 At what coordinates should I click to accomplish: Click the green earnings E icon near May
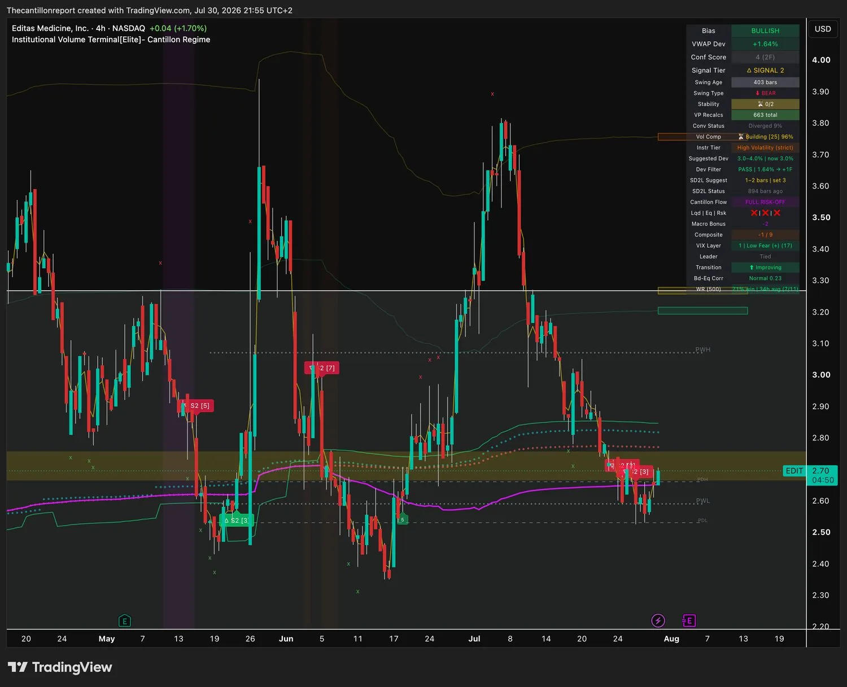125,621
